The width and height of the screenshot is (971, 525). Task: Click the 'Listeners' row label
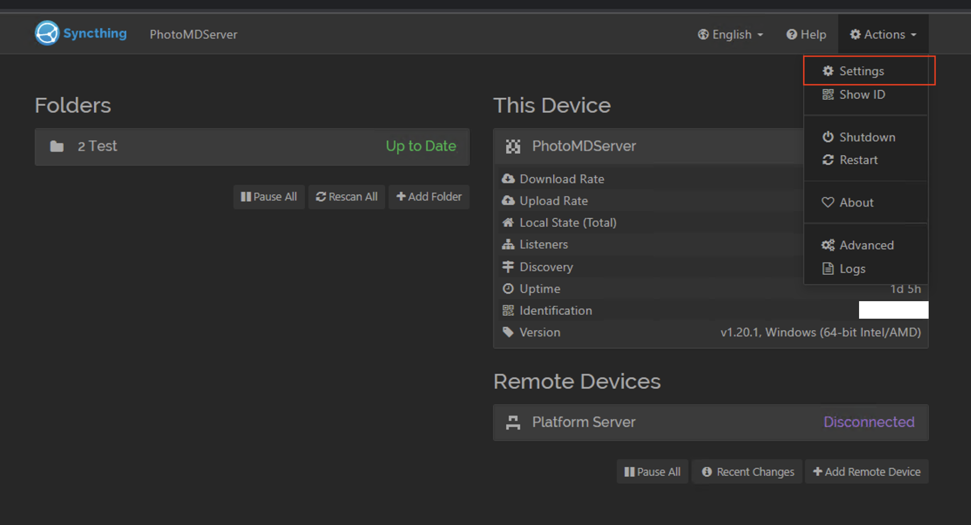click(x=544, y=245)
